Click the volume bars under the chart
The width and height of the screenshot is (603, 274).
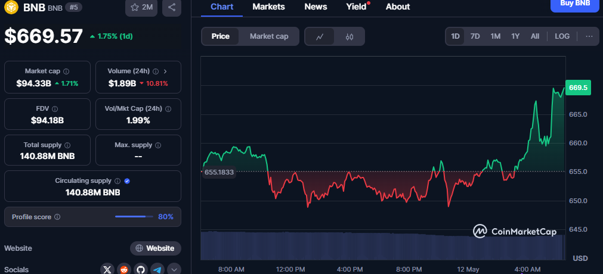(383, 245)
